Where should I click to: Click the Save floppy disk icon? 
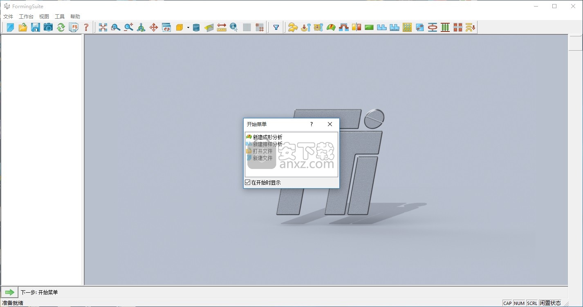pos(36,27)
